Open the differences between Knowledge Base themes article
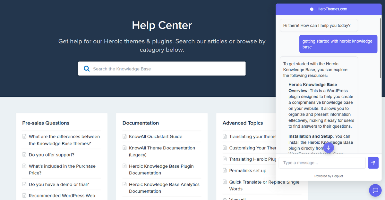Viewport: 385px width, 200px height. coord(64,140)
